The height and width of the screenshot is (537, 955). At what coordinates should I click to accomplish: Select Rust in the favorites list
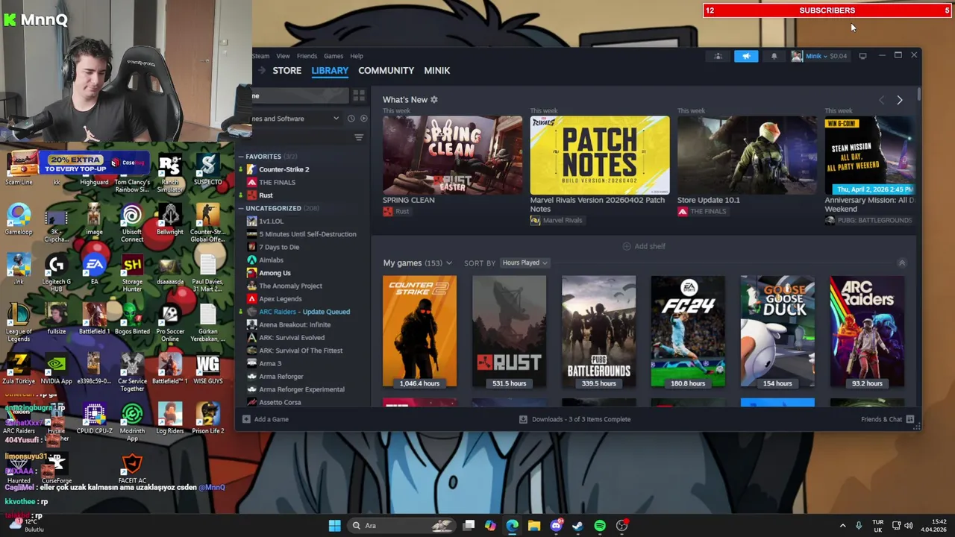point(266,195)
